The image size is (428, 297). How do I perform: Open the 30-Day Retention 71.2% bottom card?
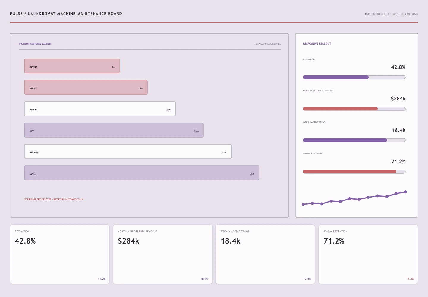click(368, 254)
